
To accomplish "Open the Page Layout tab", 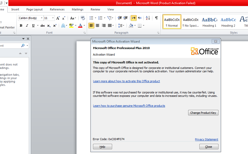I will click(x=34, y=9).
